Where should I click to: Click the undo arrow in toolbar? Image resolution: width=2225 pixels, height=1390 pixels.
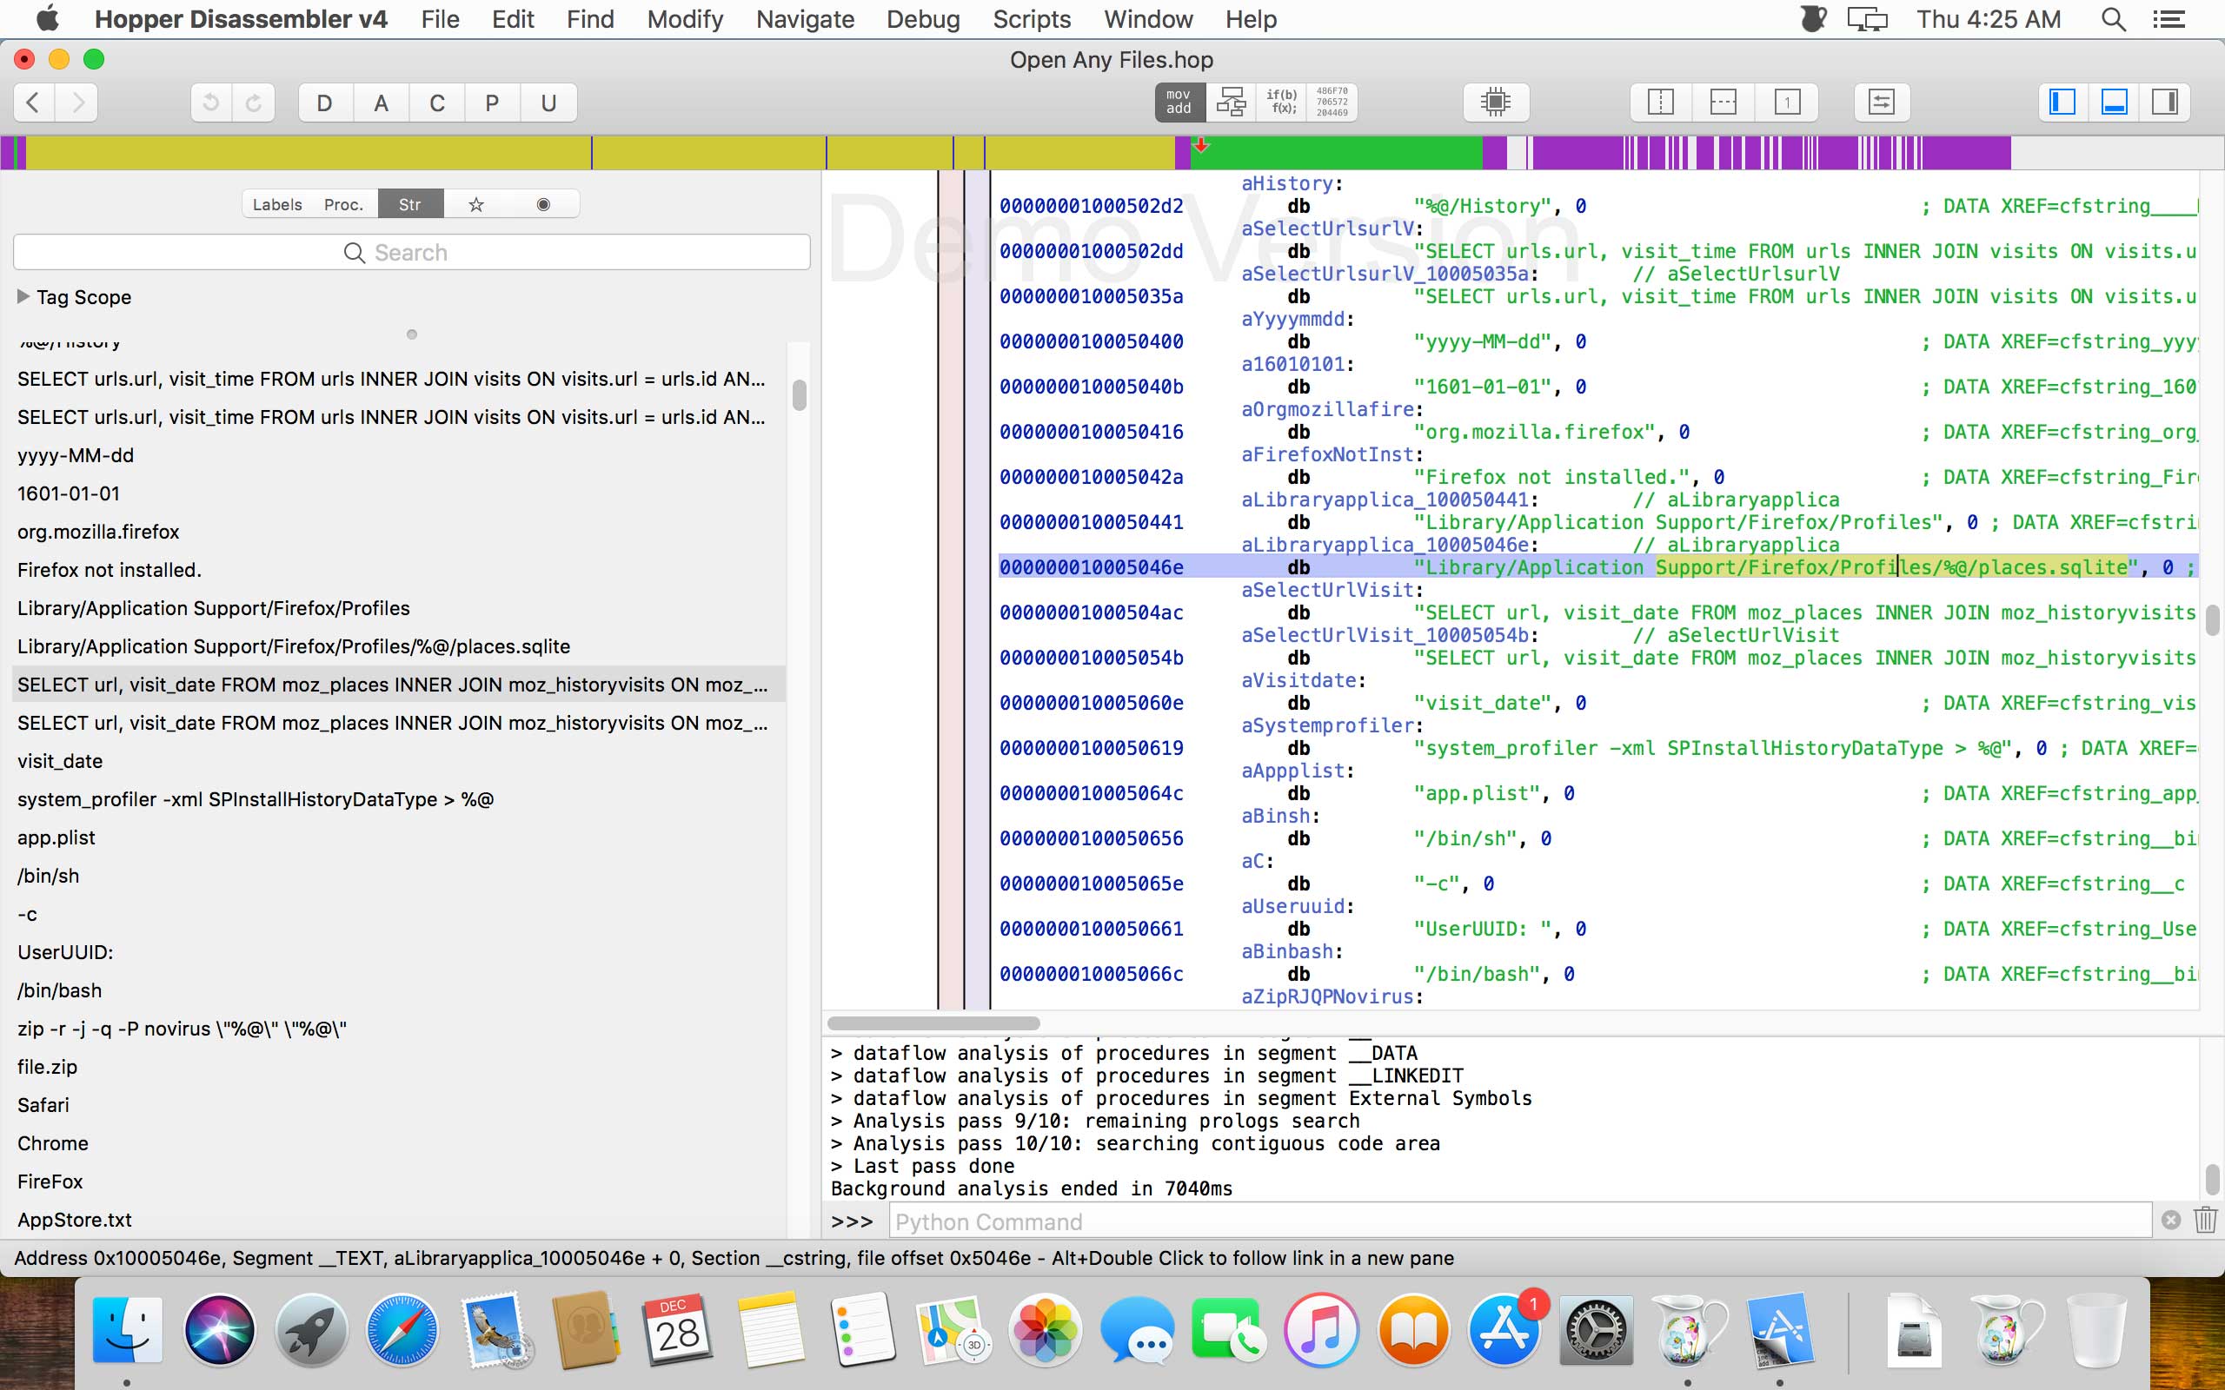point(210,102)
